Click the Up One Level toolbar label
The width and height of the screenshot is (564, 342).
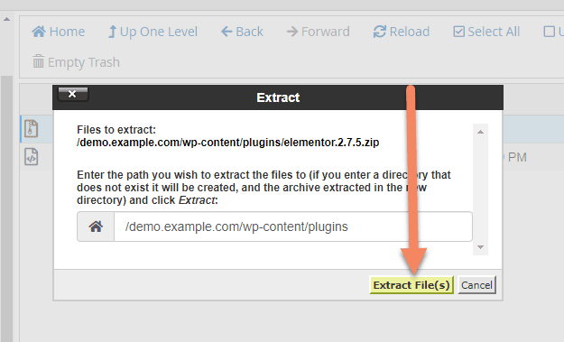159,32
